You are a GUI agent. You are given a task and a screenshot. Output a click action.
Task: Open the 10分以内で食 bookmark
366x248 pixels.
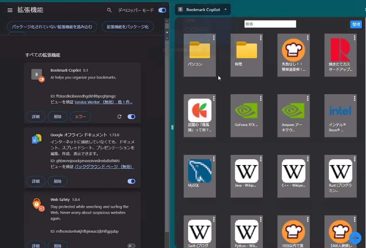[x=294, y=232]
